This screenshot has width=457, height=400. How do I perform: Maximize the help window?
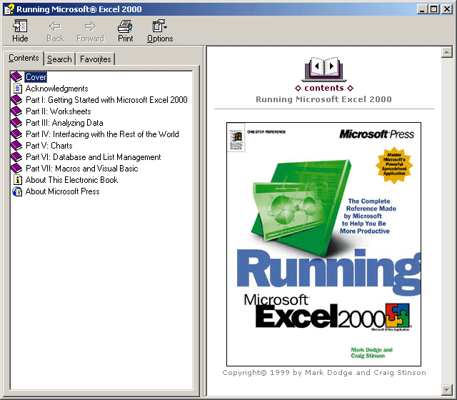click(x=433, y=9)
